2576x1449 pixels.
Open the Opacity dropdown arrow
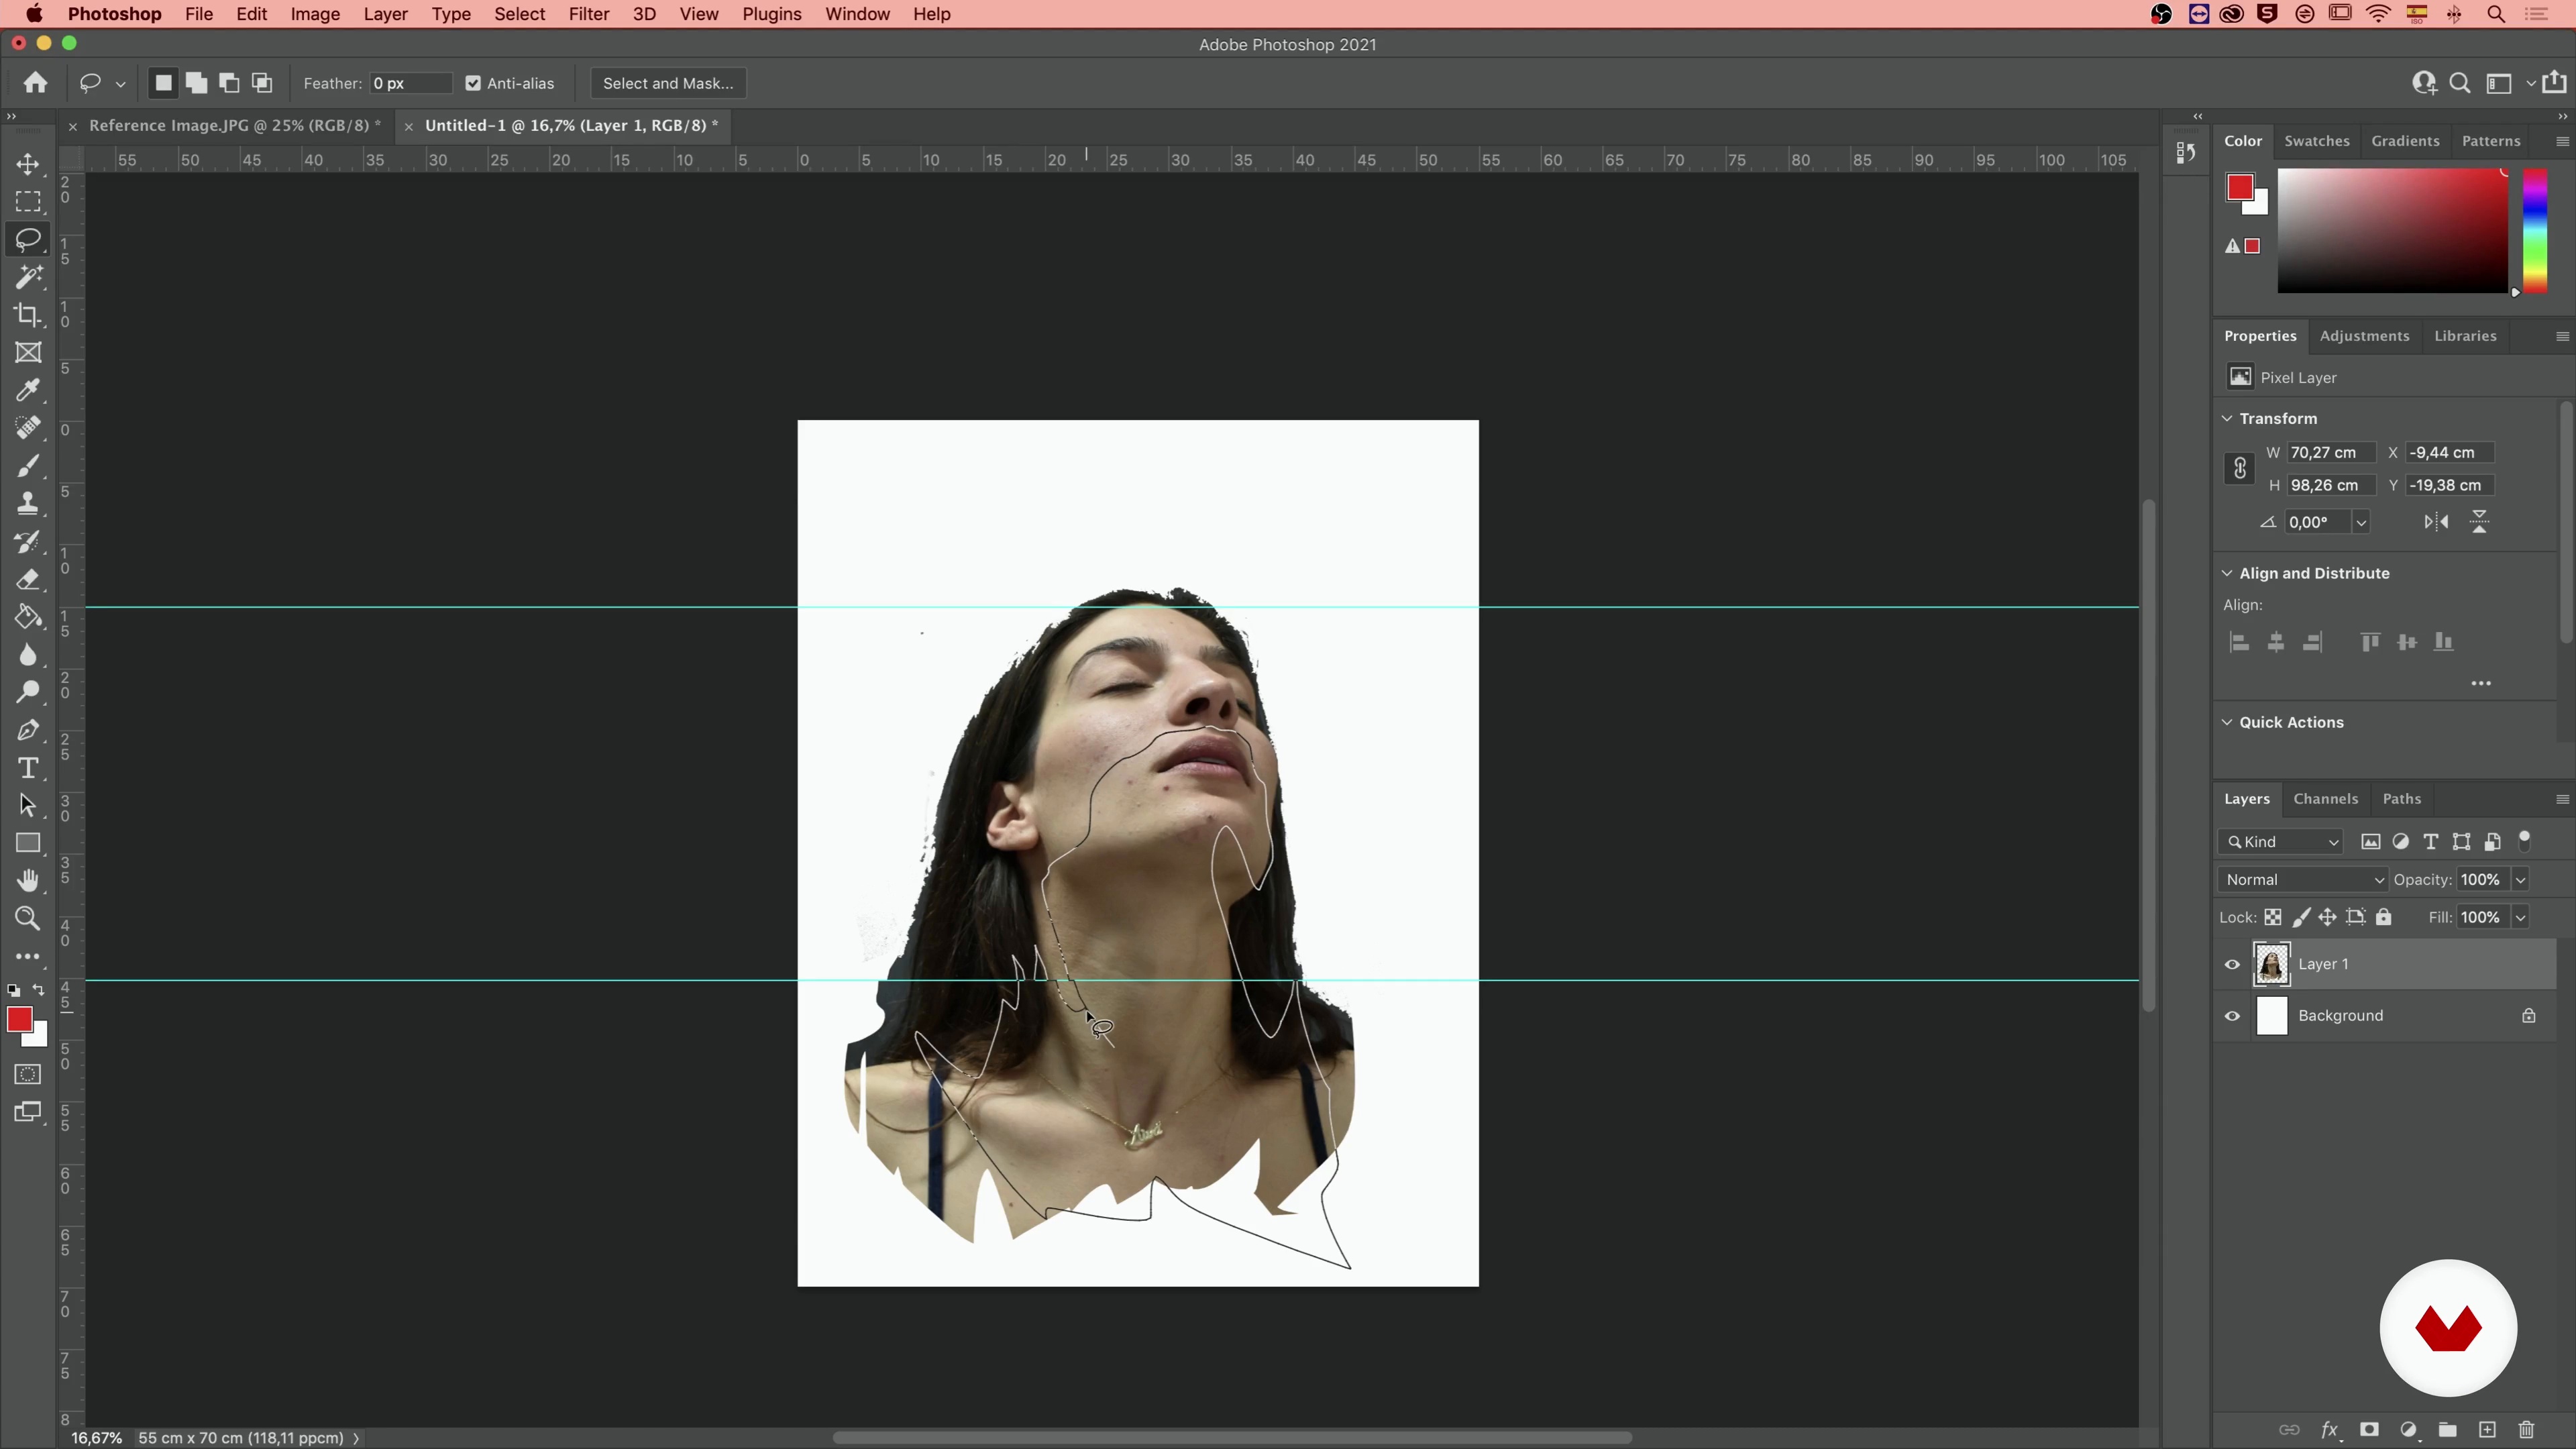coord(2521,880)
